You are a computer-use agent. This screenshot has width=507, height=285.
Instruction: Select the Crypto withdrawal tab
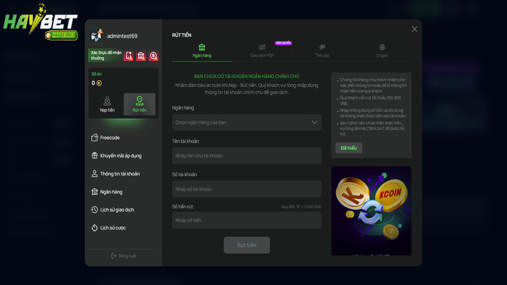click(x=382, y=51)
